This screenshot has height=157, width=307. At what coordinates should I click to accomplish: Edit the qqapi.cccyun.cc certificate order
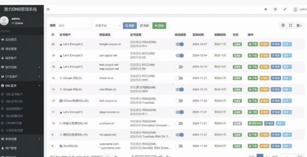pyautogui.click(x=276, y=112)
